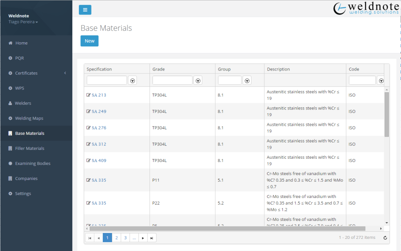This screenshot has height=251, width=401.
Task: Click the more pages ellipsis button
Action: [134, 238]
